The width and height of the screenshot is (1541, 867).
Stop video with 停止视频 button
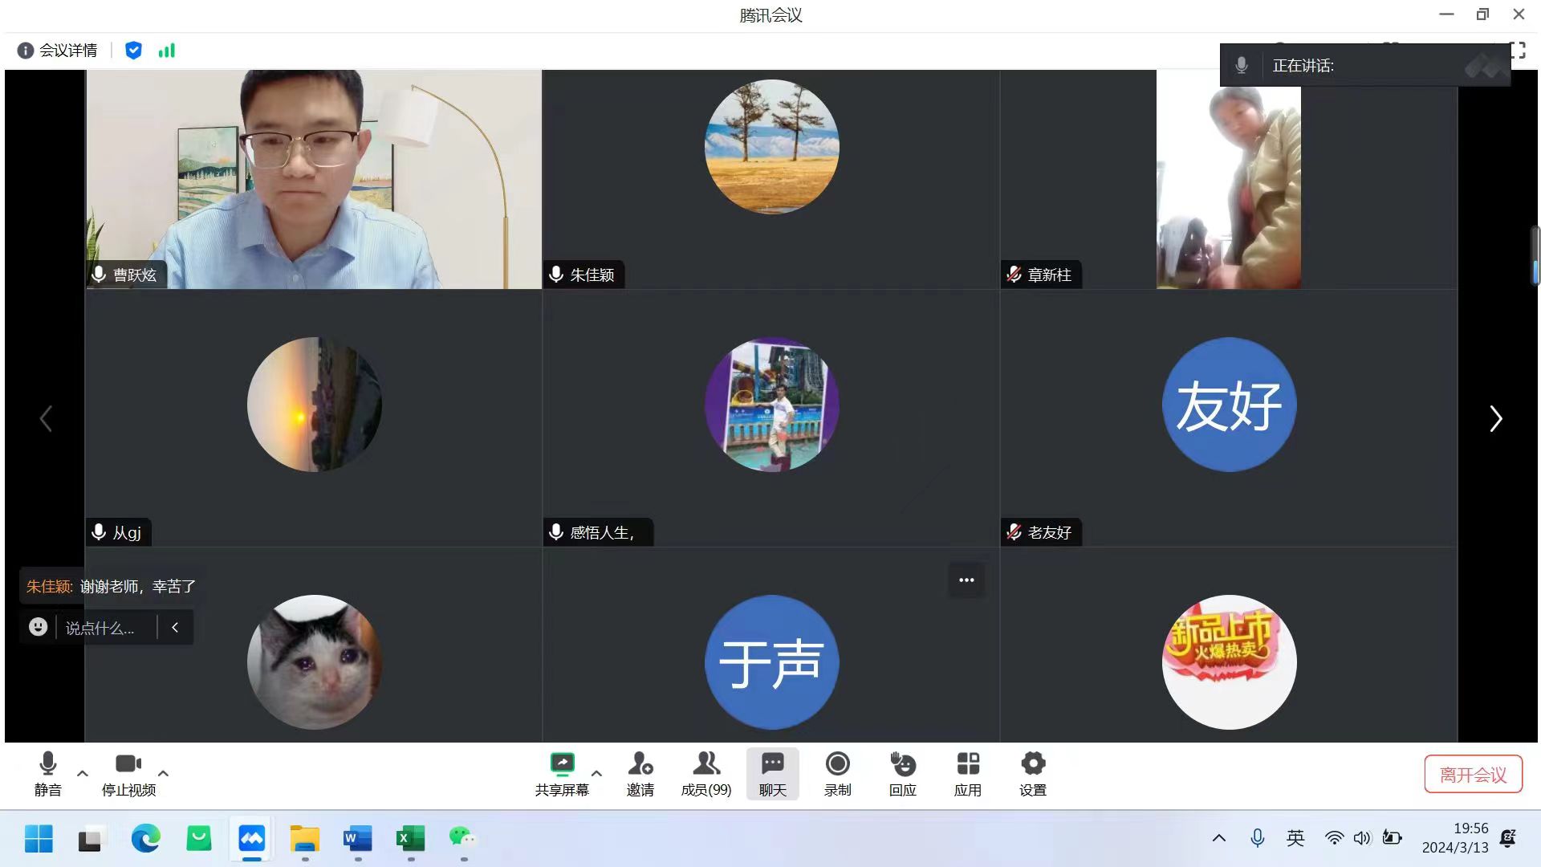pyautogui.click(x=128, y=774)
